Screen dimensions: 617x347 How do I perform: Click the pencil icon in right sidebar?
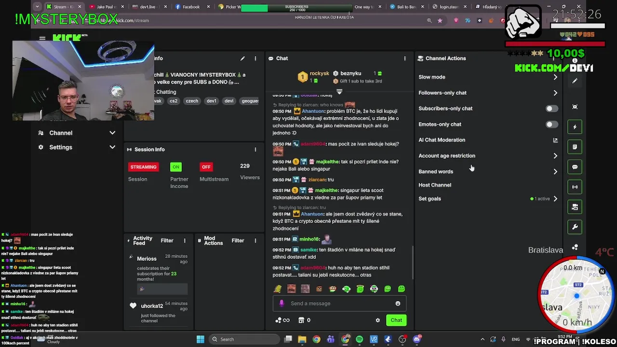[x=575, y=81]
